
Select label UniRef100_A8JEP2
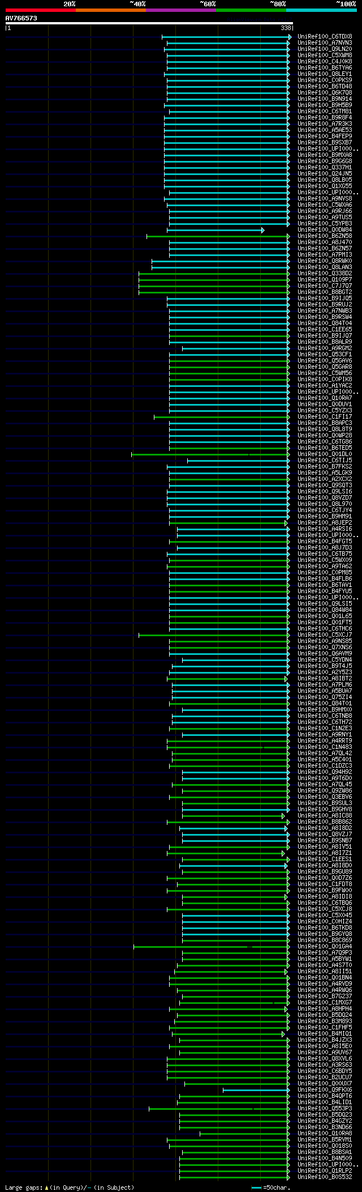[x=325, y=523]
